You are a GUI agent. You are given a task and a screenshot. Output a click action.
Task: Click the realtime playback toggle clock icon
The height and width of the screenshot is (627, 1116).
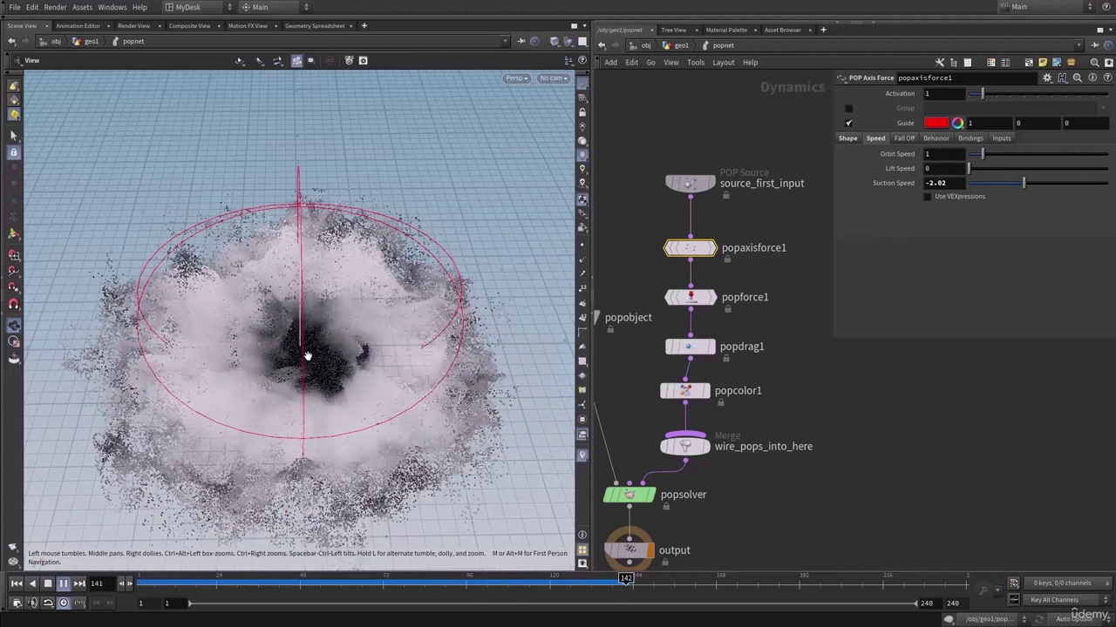click(63, 603)
